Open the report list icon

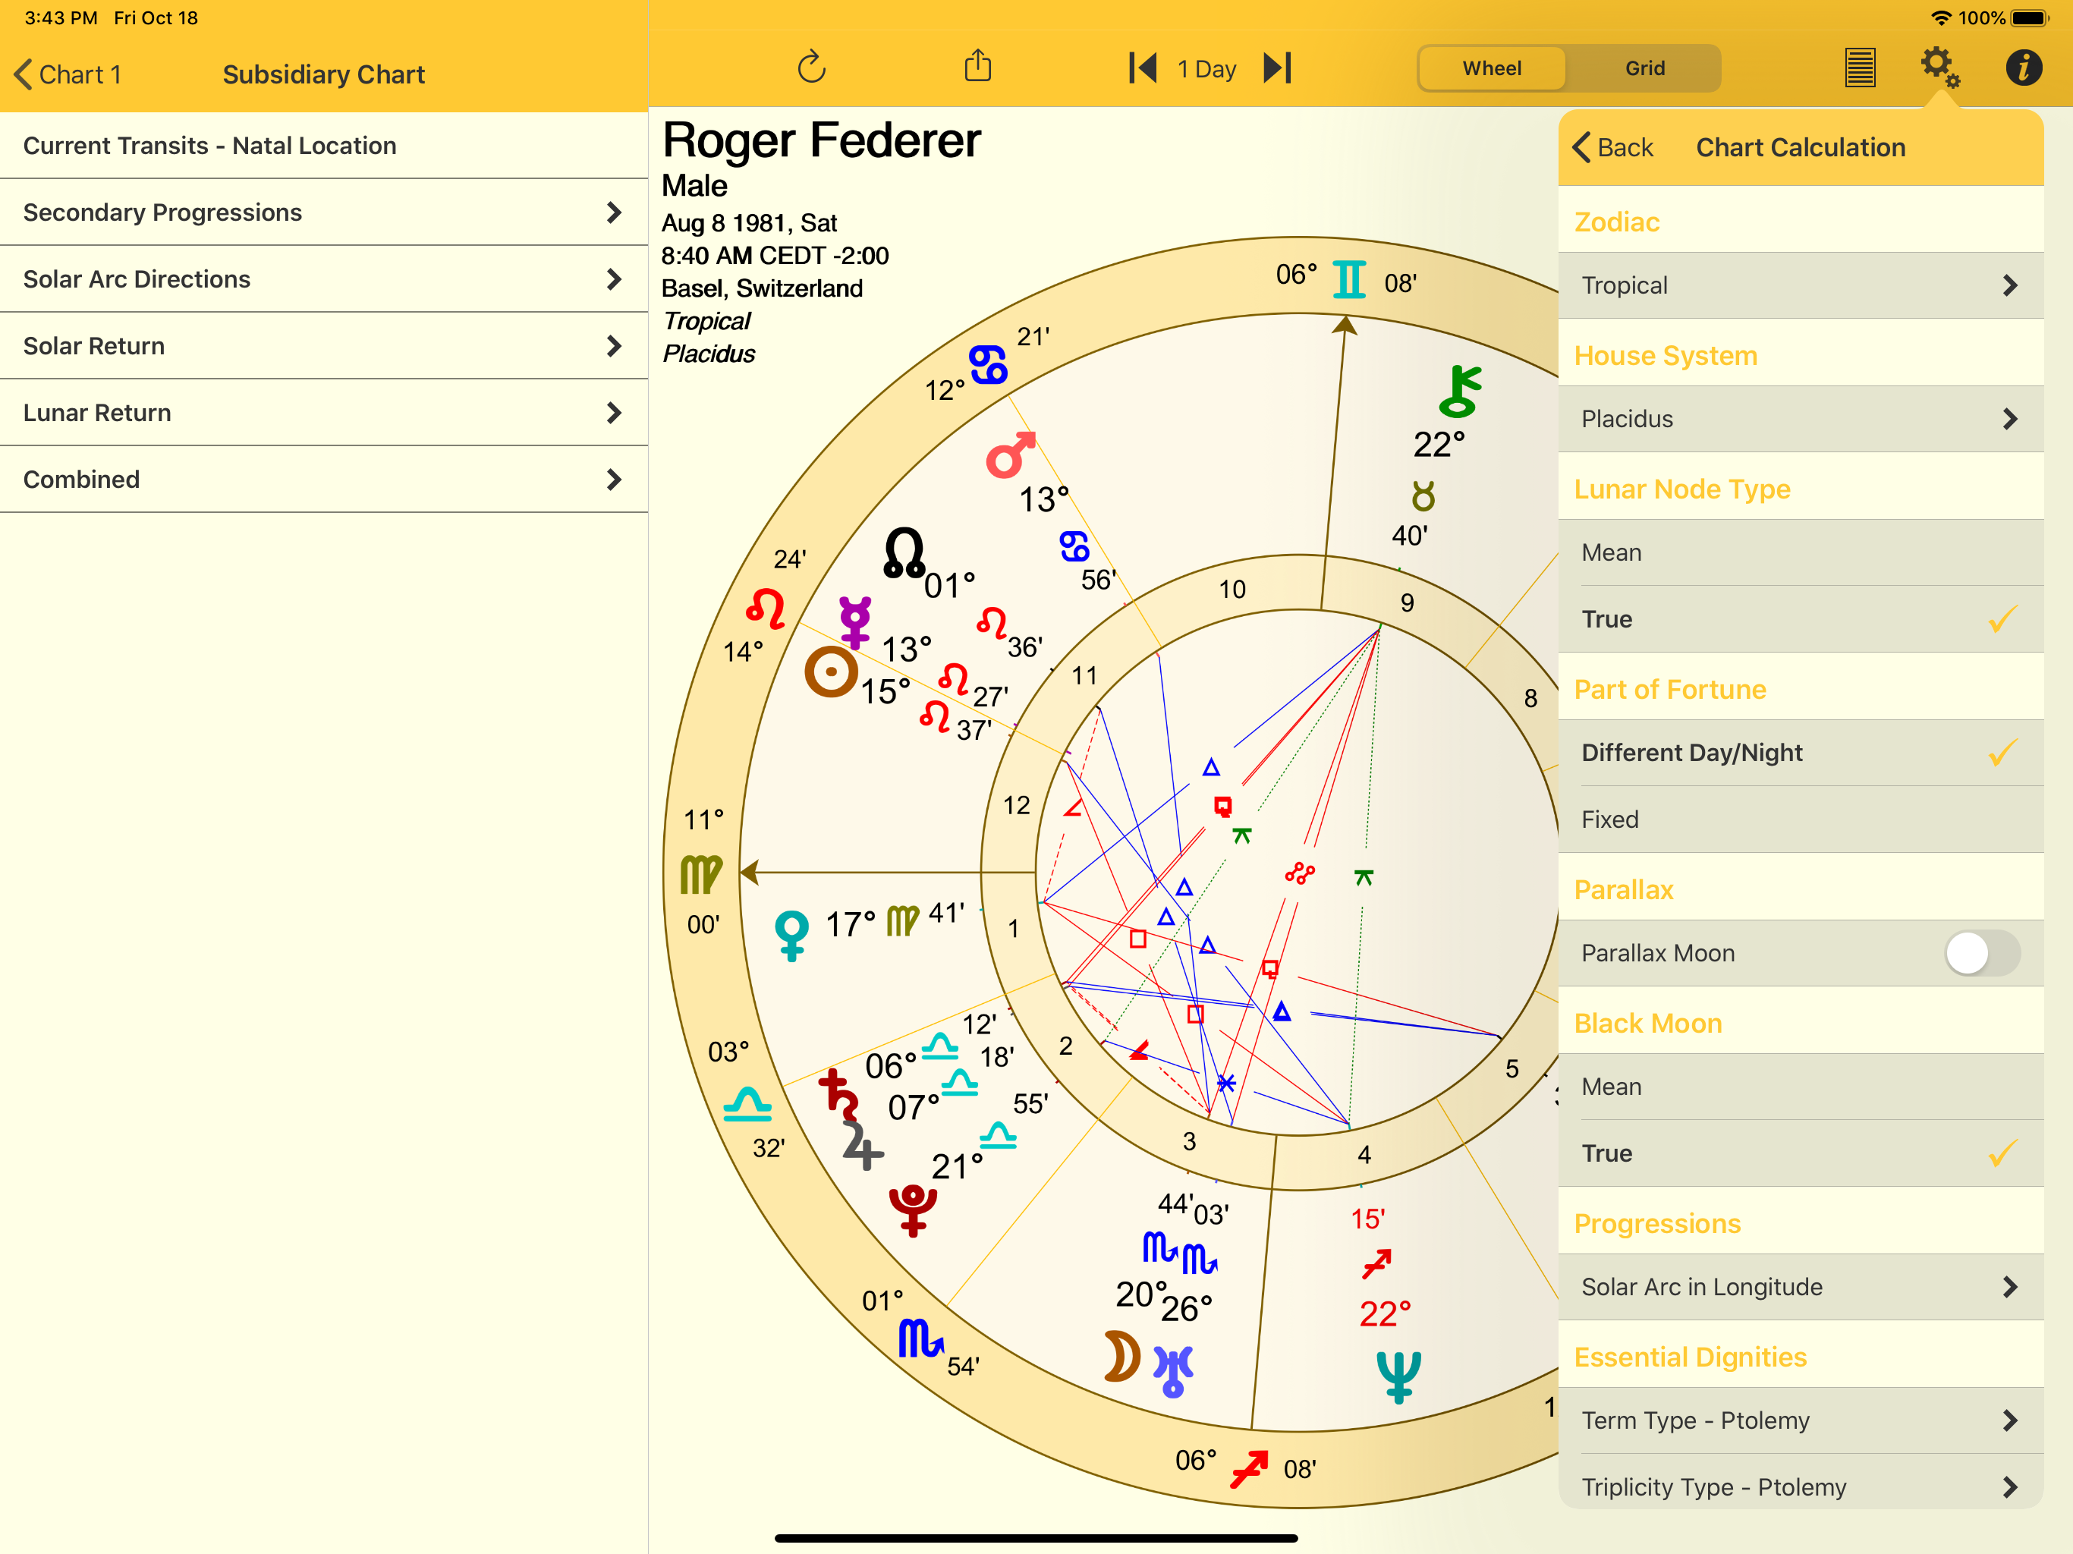click(1859, 68)
